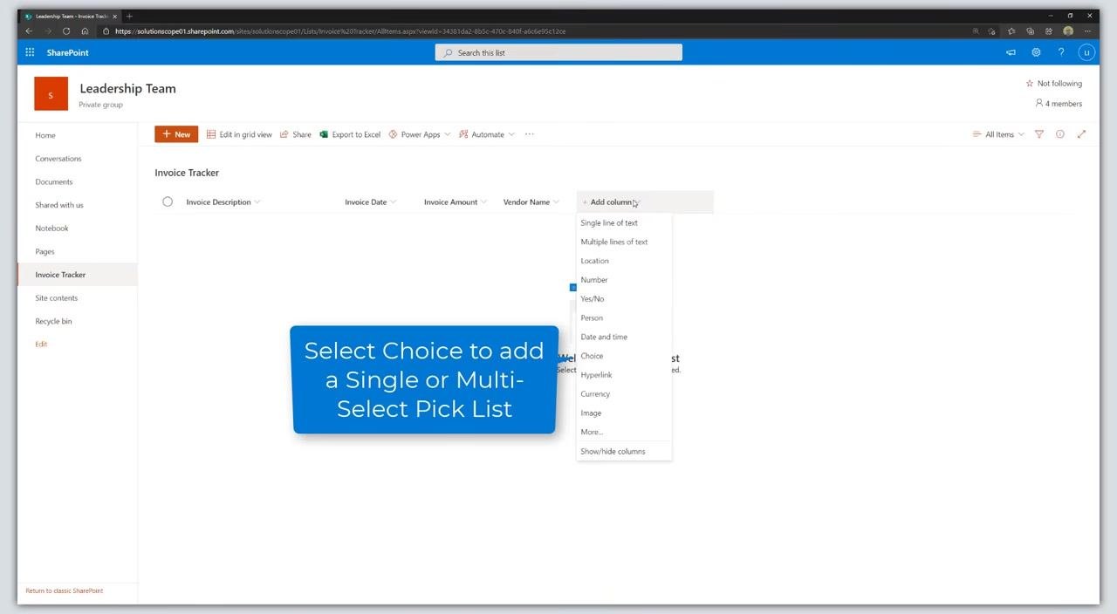Close the Leadership Team browser tab

tap(114, 16)
